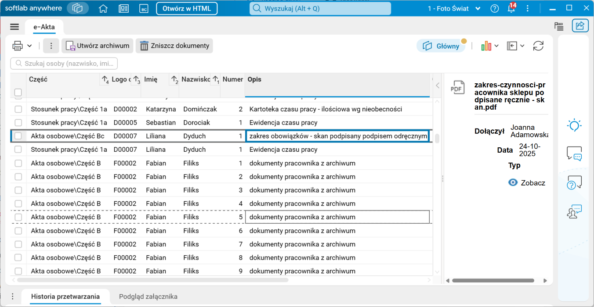Click the PDF file icon in preview panel

(x=457, y=87)
